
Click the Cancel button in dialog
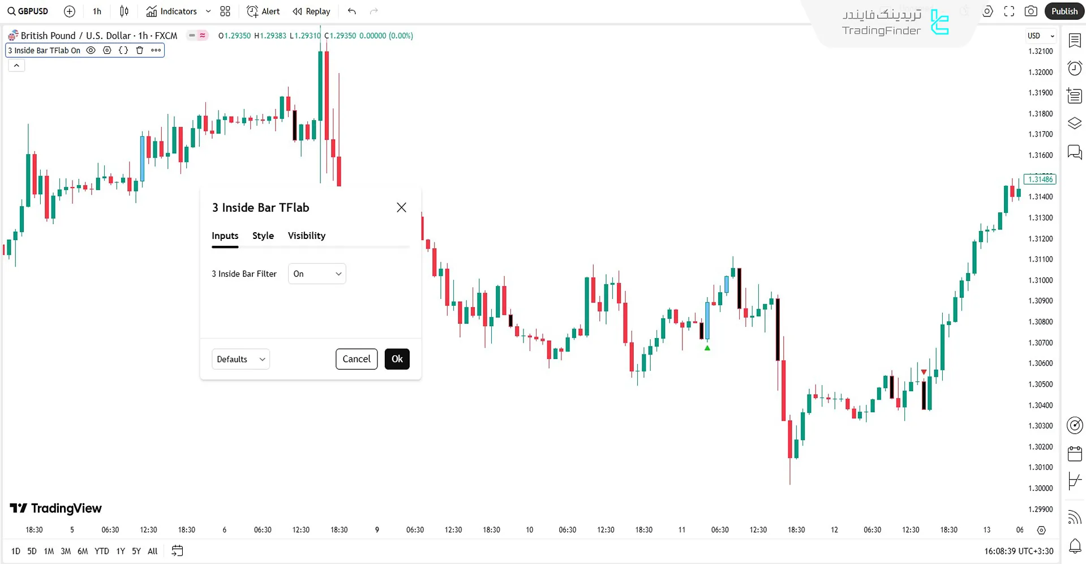pos(357,359)
